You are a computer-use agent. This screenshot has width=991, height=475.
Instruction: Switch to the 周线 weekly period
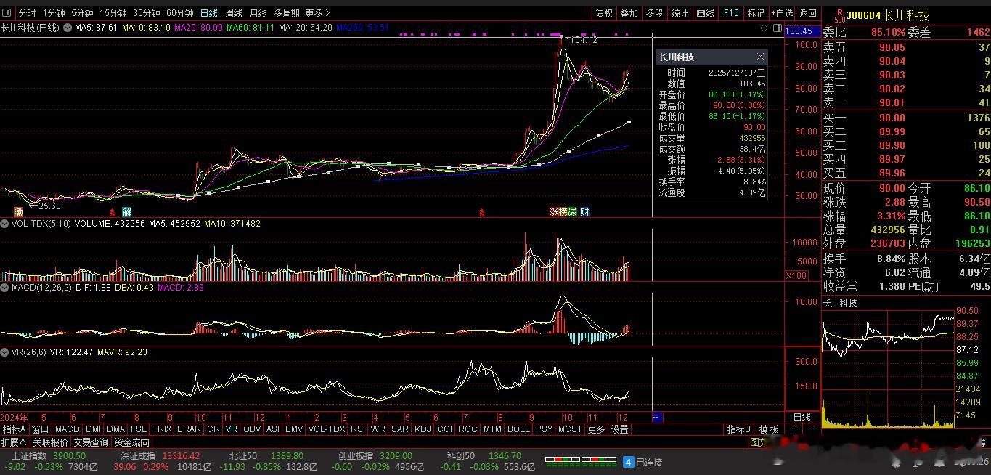(x=233, y=13)
